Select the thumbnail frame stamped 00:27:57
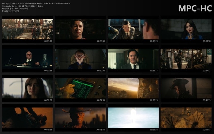This screenshot has width=214, height=134. [x=186, y=59]
